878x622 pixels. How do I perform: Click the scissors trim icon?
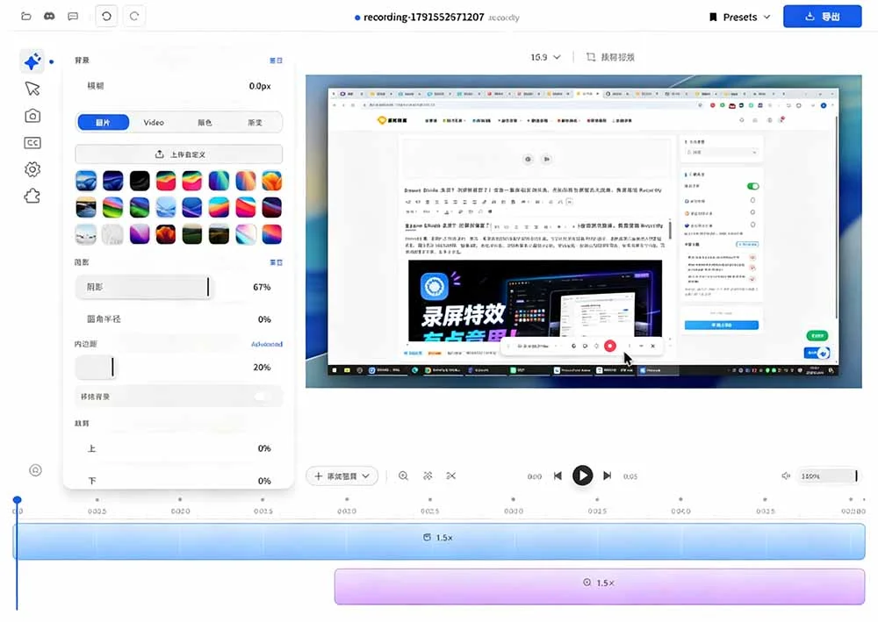coord(451,476)
